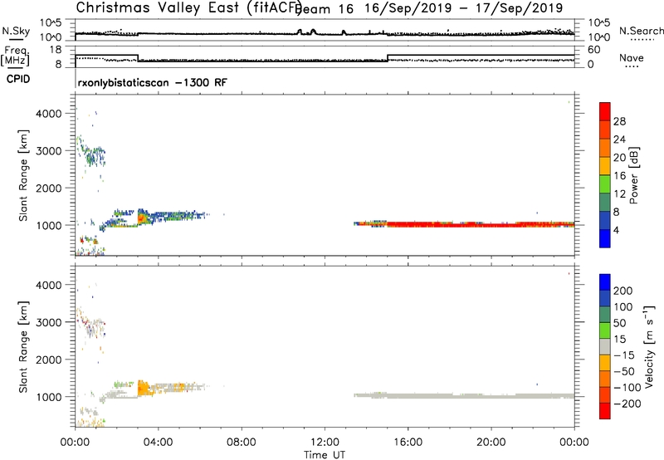Click the green-blue scatter cluster near 3000 km in the power panel

[x=91, y=154]
